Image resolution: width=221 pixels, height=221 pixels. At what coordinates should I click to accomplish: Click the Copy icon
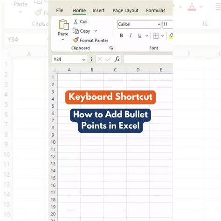click(x=76, y=31)
